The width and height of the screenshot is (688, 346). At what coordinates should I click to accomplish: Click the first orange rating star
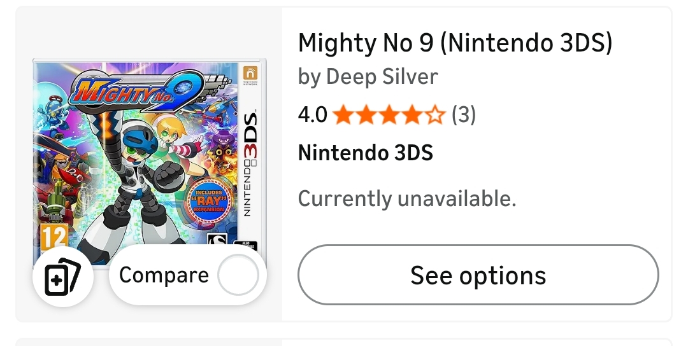pos(343,115)
